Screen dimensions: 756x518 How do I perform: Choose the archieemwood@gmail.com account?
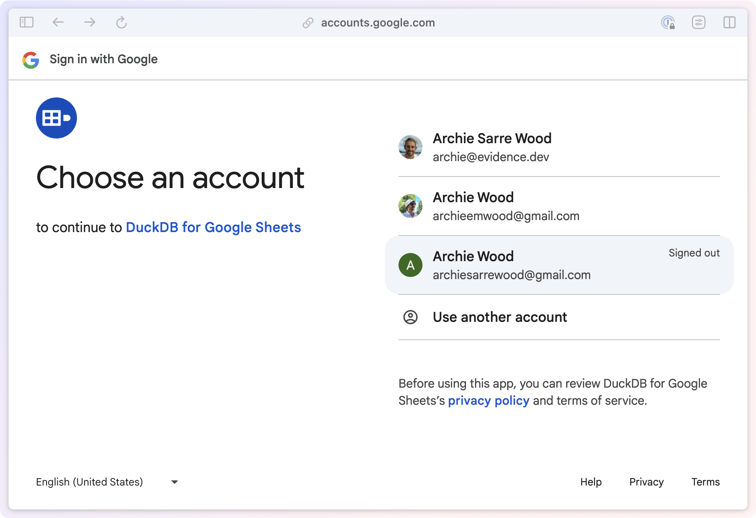pos(559,206)
